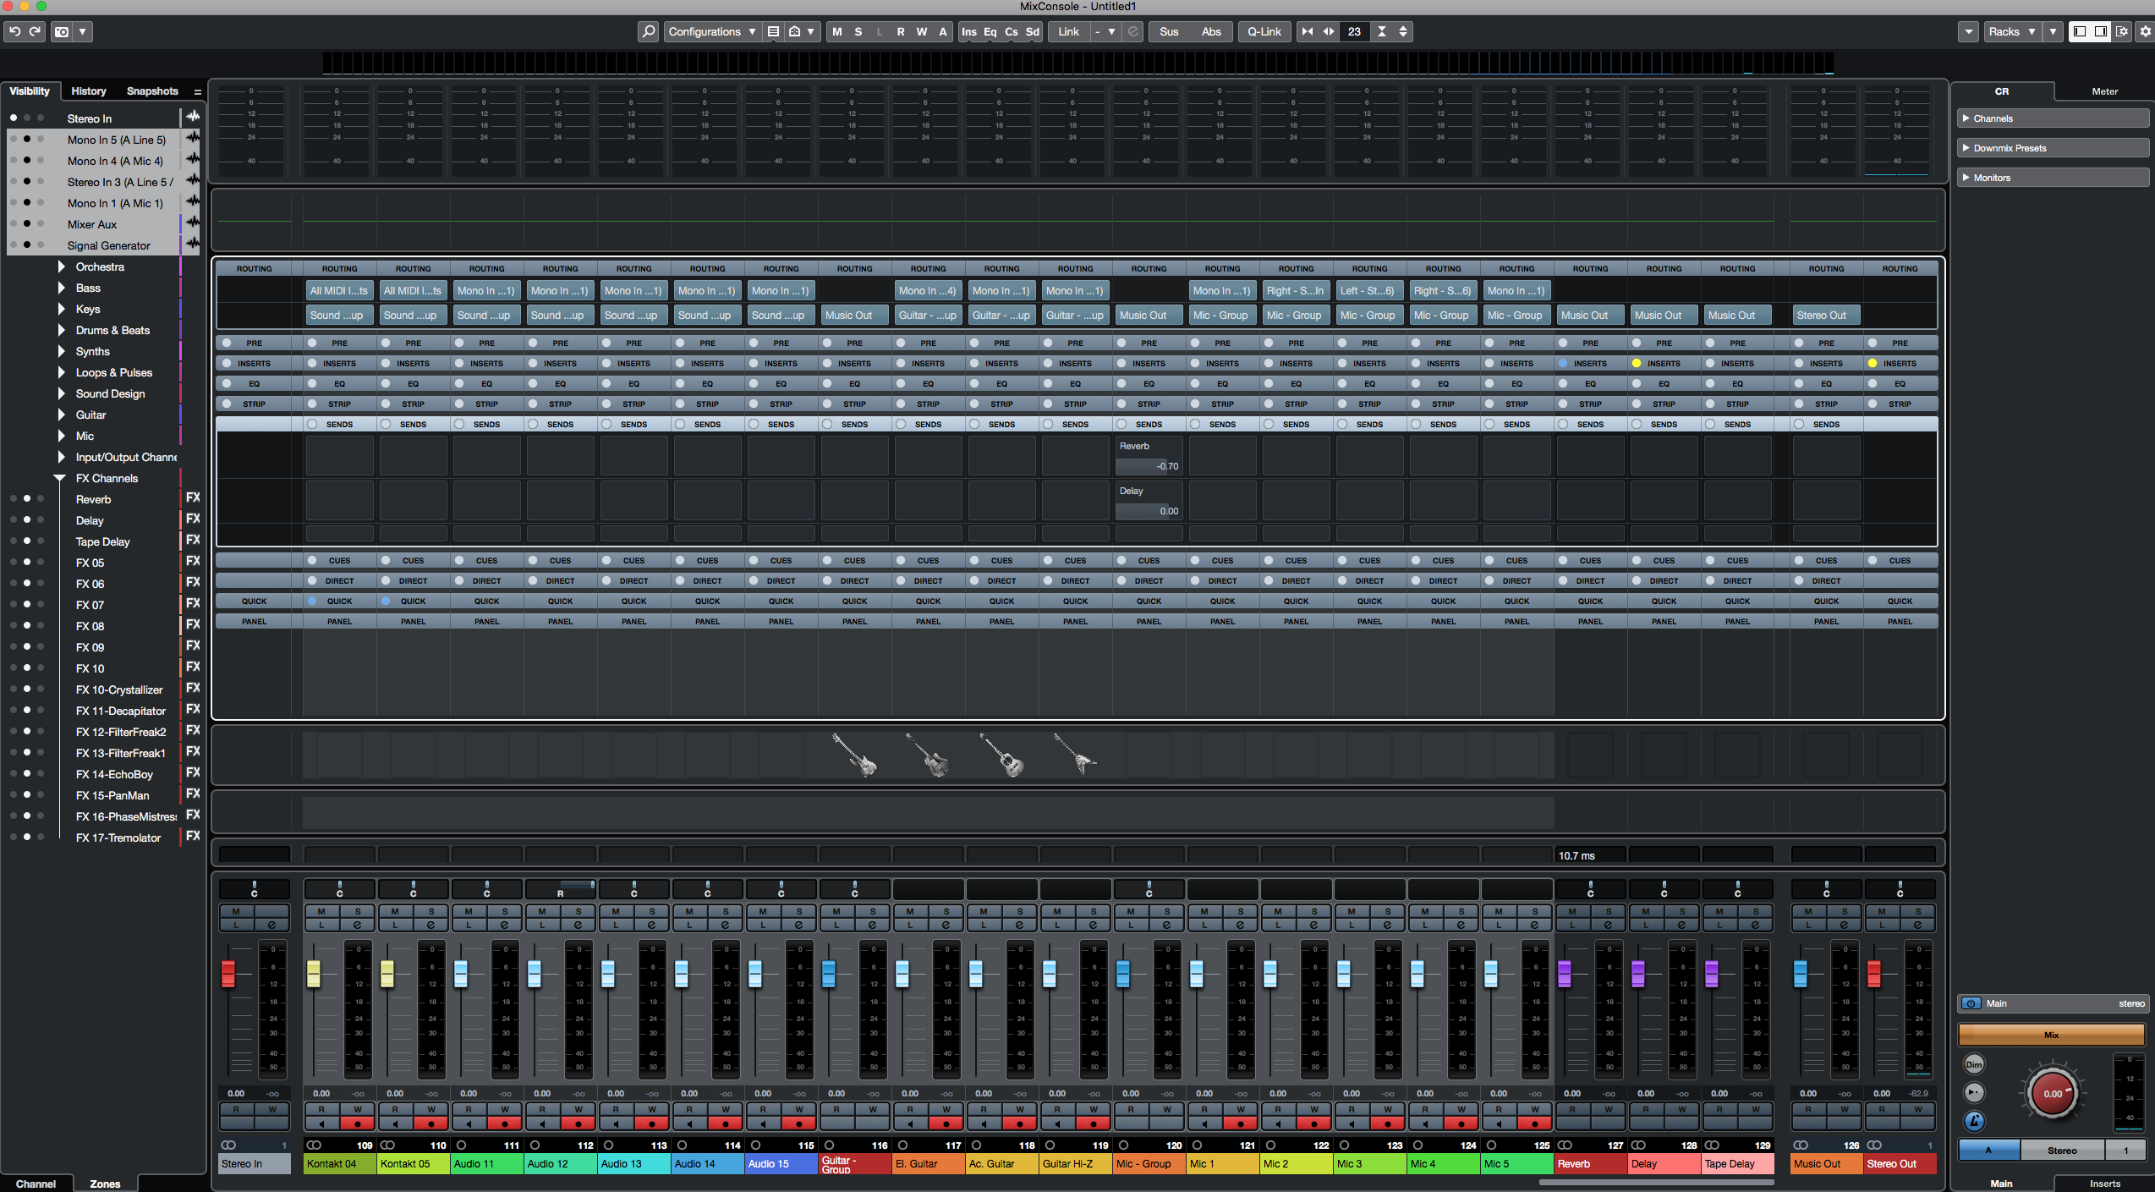Toggle the Inserts bypass on Delay channel
This screenshot has width=2155, height=1192.
click(x=1637, y=363)
